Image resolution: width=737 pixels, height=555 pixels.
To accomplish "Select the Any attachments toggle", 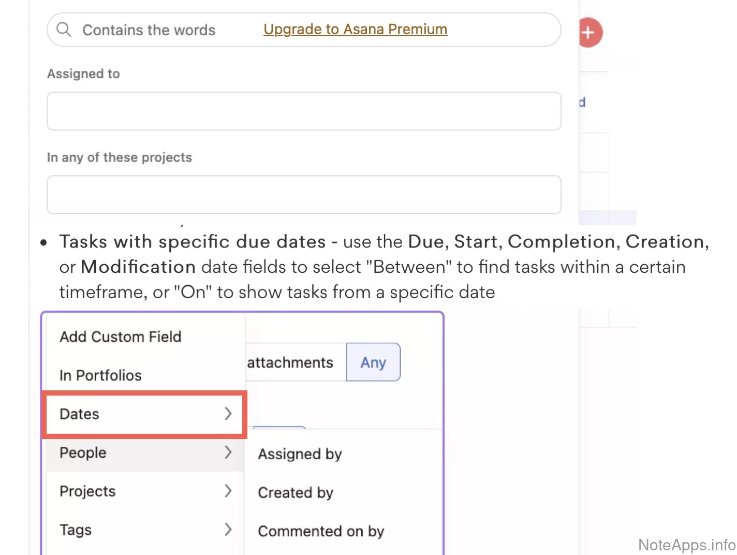I will (373, 362).
